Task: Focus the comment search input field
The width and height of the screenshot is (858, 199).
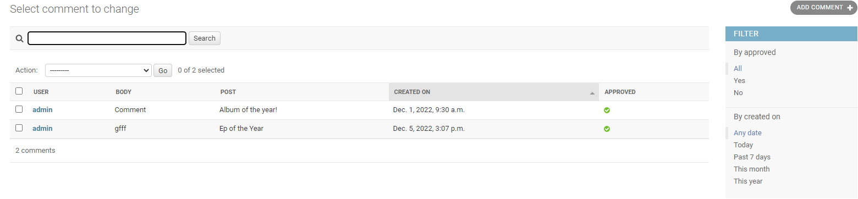Action: 107,38
